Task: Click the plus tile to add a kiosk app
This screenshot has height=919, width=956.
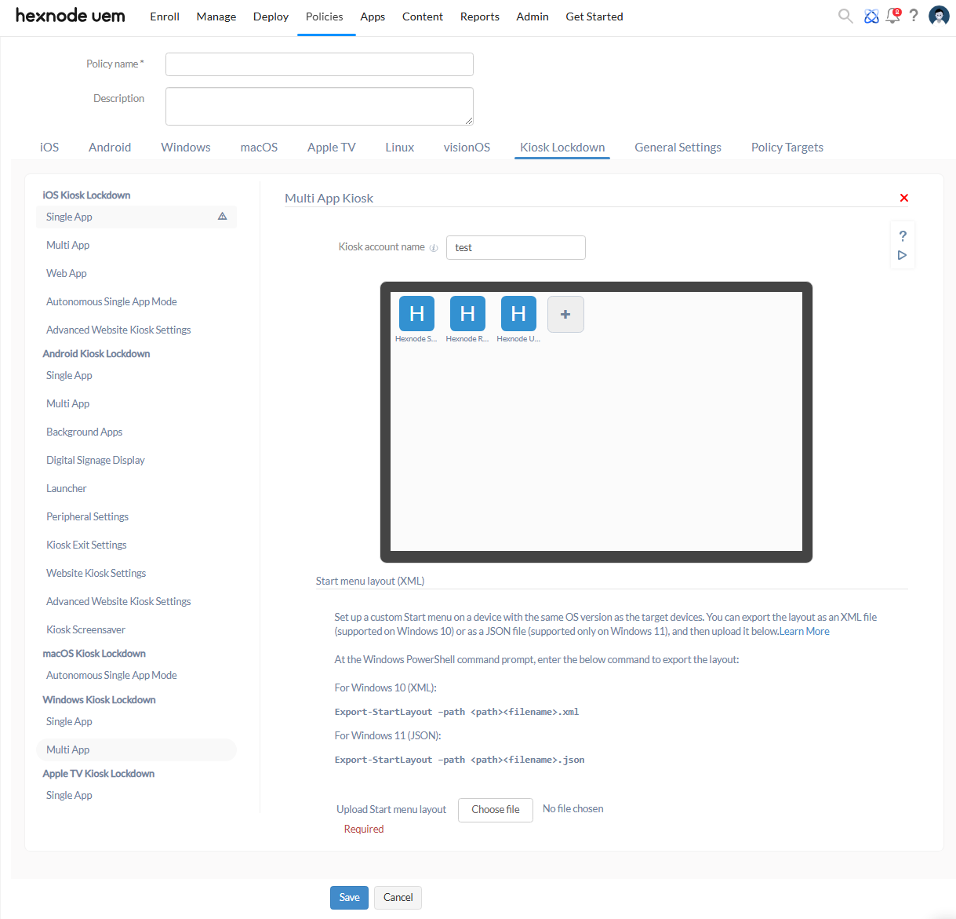Action: pyautogui.click(x=565, y=314)
